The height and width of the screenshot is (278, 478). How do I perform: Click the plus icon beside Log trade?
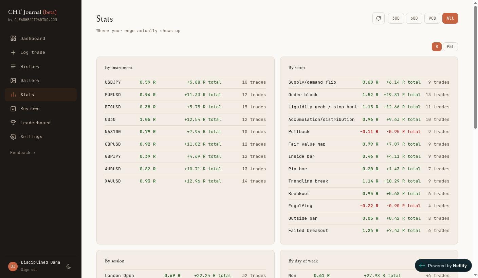click(x=13, y=52)
